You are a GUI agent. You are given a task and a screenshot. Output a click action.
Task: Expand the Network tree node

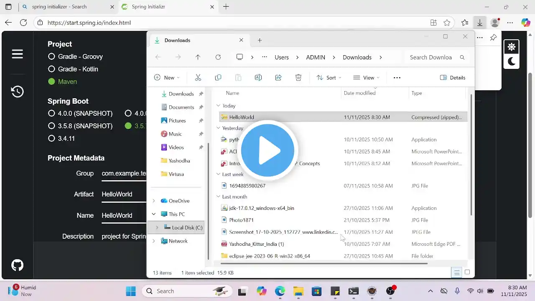tap(154, 241)
